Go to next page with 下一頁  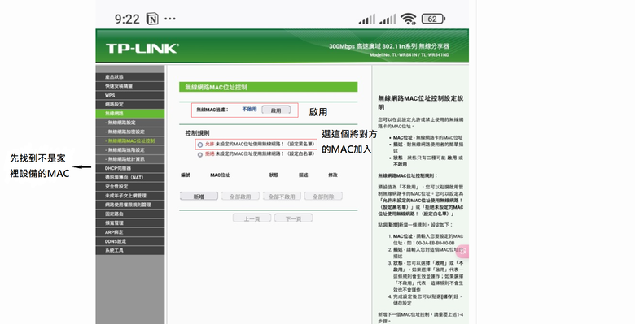[293, 218]
